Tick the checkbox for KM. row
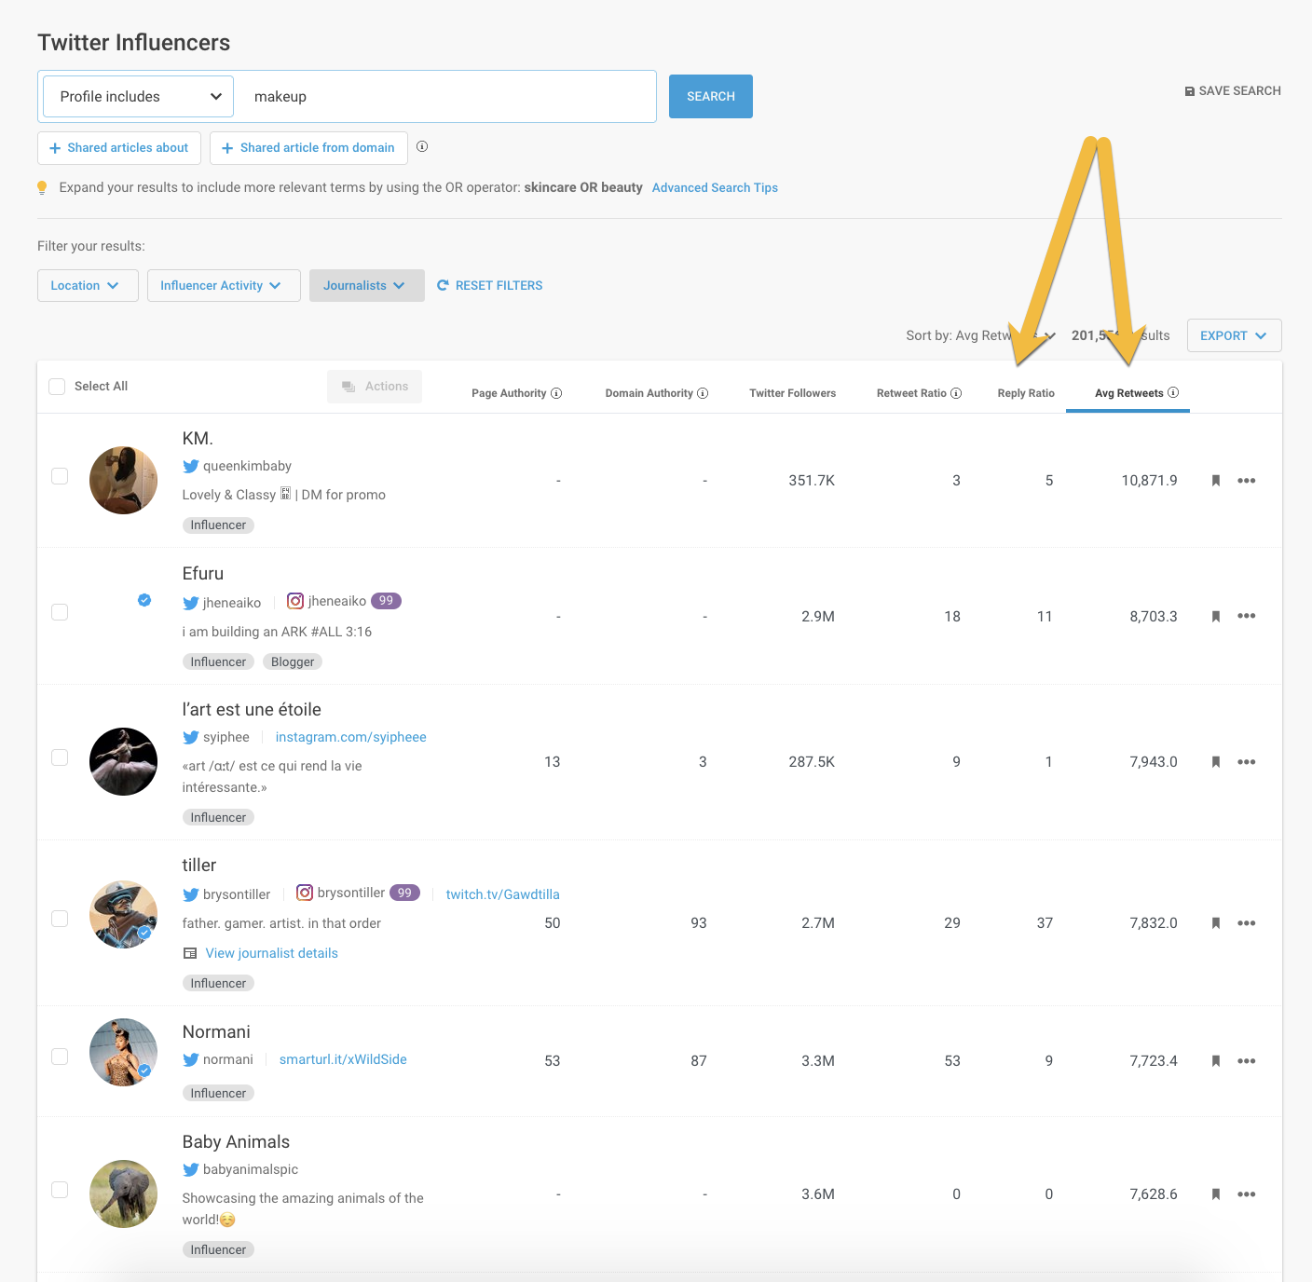 (x=60, y=476)
